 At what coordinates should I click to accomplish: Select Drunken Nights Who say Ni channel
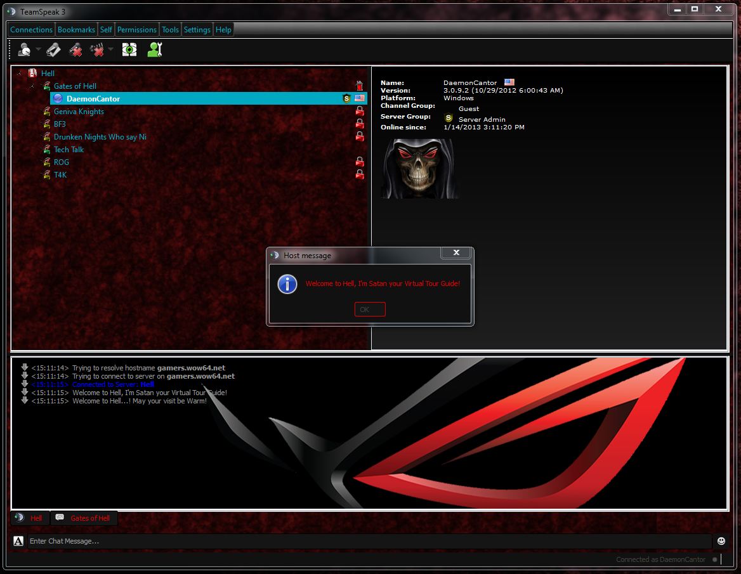[100, 137]
